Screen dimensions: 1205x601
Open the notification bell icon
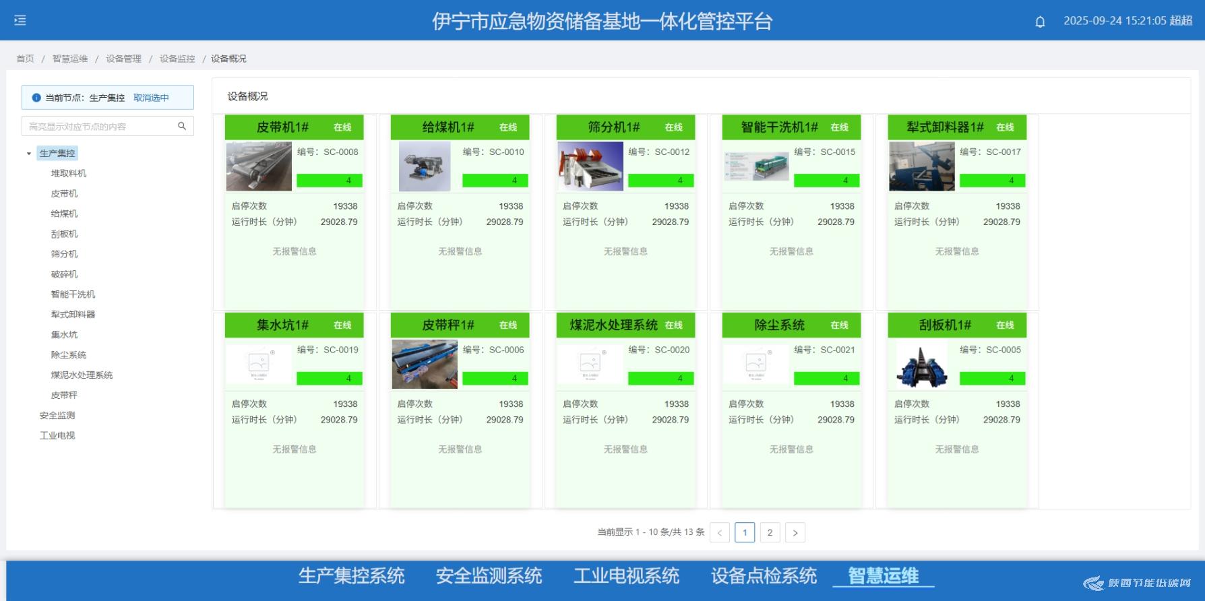point(1040,22)
